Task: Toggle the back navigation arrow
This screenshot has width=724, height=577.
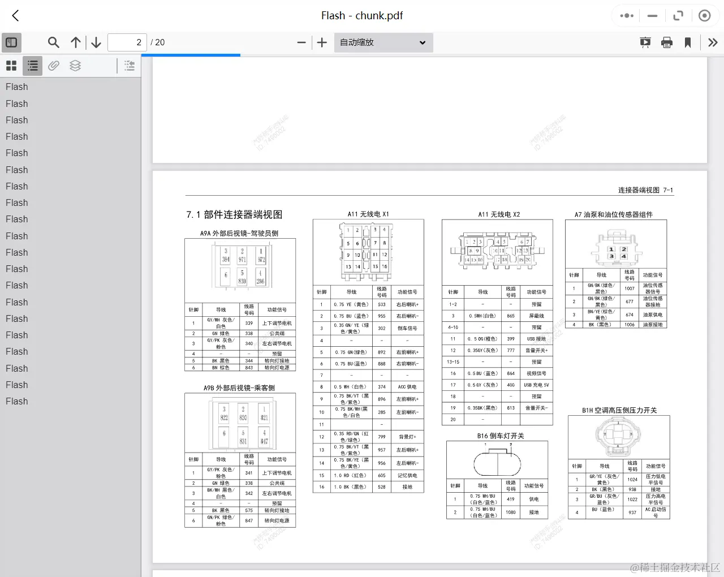Action: (15, 16)
